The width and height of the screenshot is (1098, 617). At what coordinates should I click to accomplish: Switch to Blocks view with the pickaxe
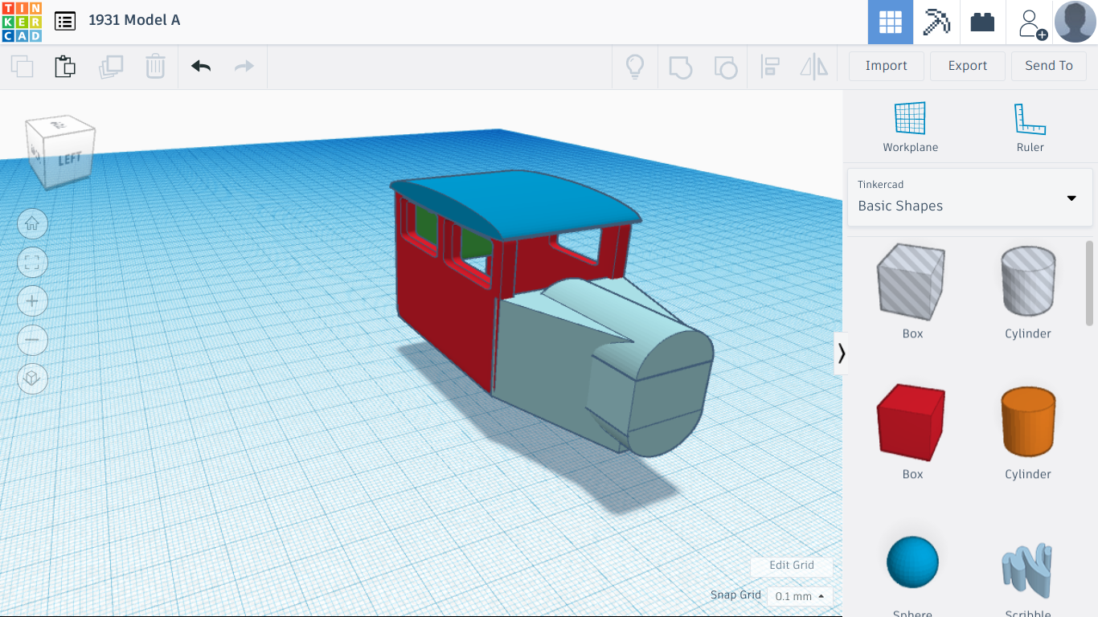click(938, 22)
